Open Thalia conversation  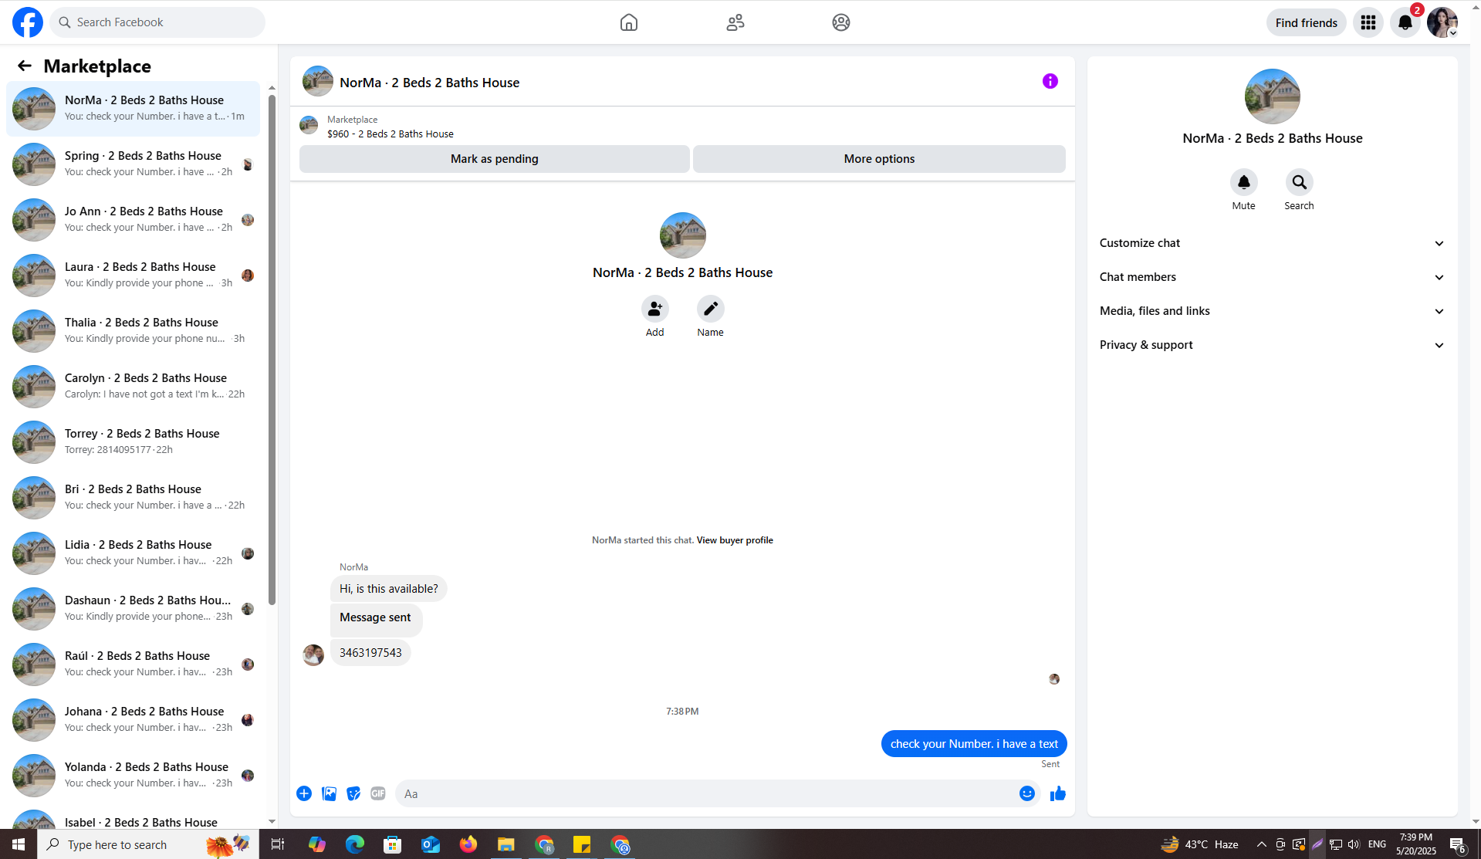[x=133, y=330]
